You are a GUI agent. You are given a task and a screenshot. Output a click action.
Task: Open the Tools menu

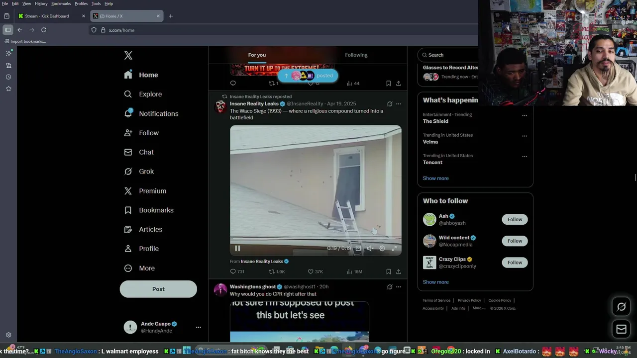[96, 3]
